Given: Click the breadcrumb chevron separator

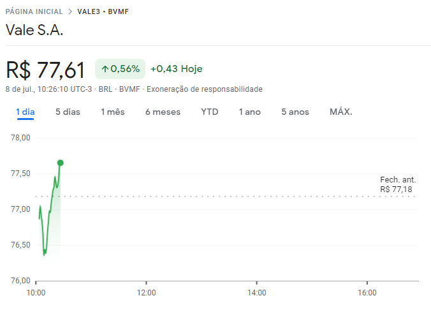Looking at the screenshot, I should tap(69, 11).
